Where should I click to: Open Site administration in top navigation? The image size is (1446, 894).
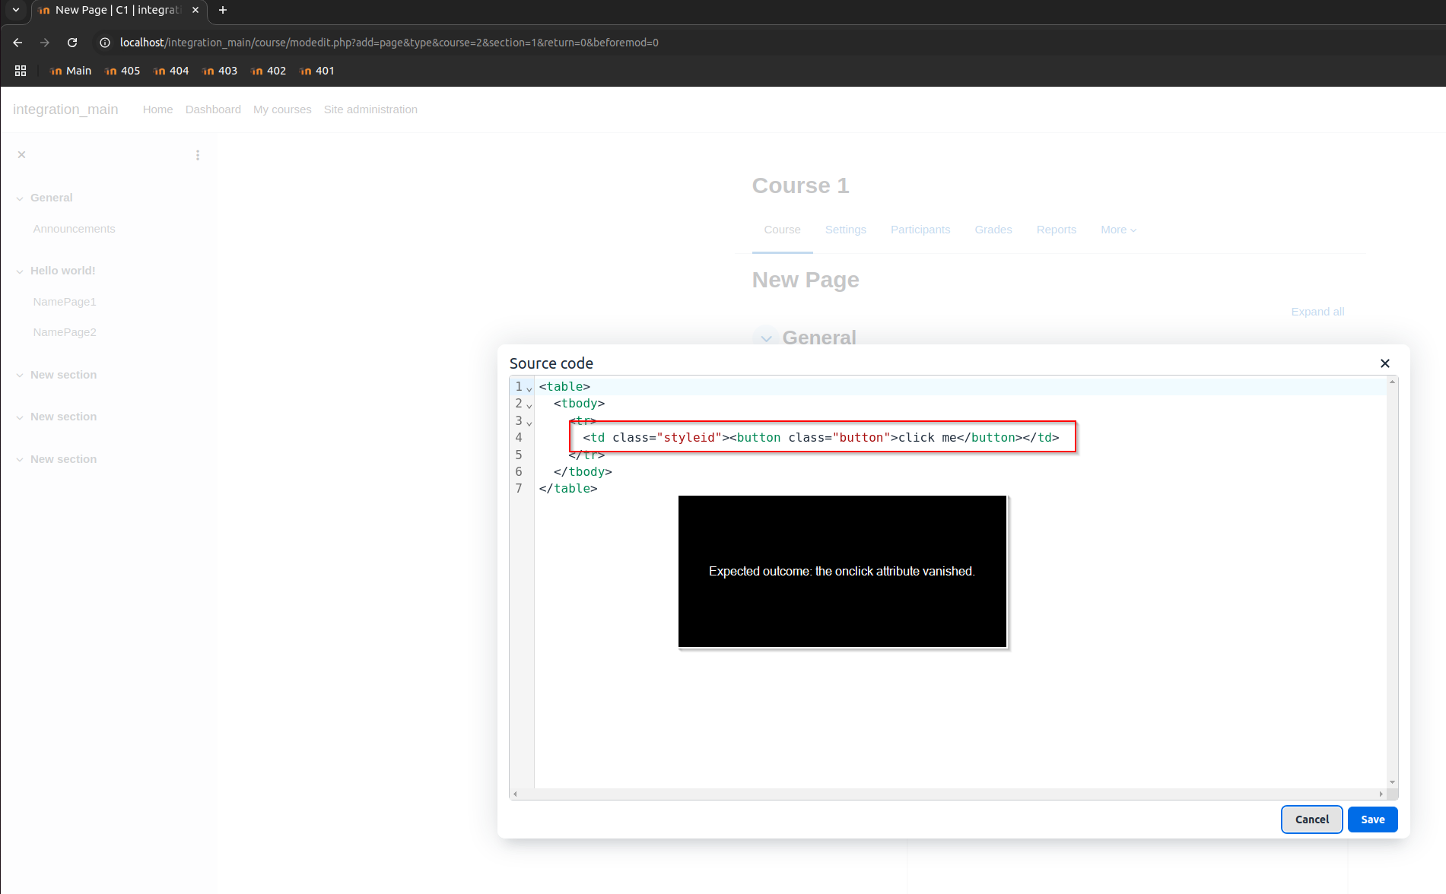tap(370, 109)
